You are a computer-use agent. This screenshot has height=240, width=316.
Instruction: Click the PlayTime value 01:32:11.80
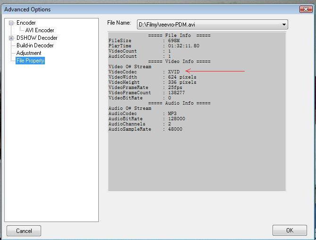[184, 46]
